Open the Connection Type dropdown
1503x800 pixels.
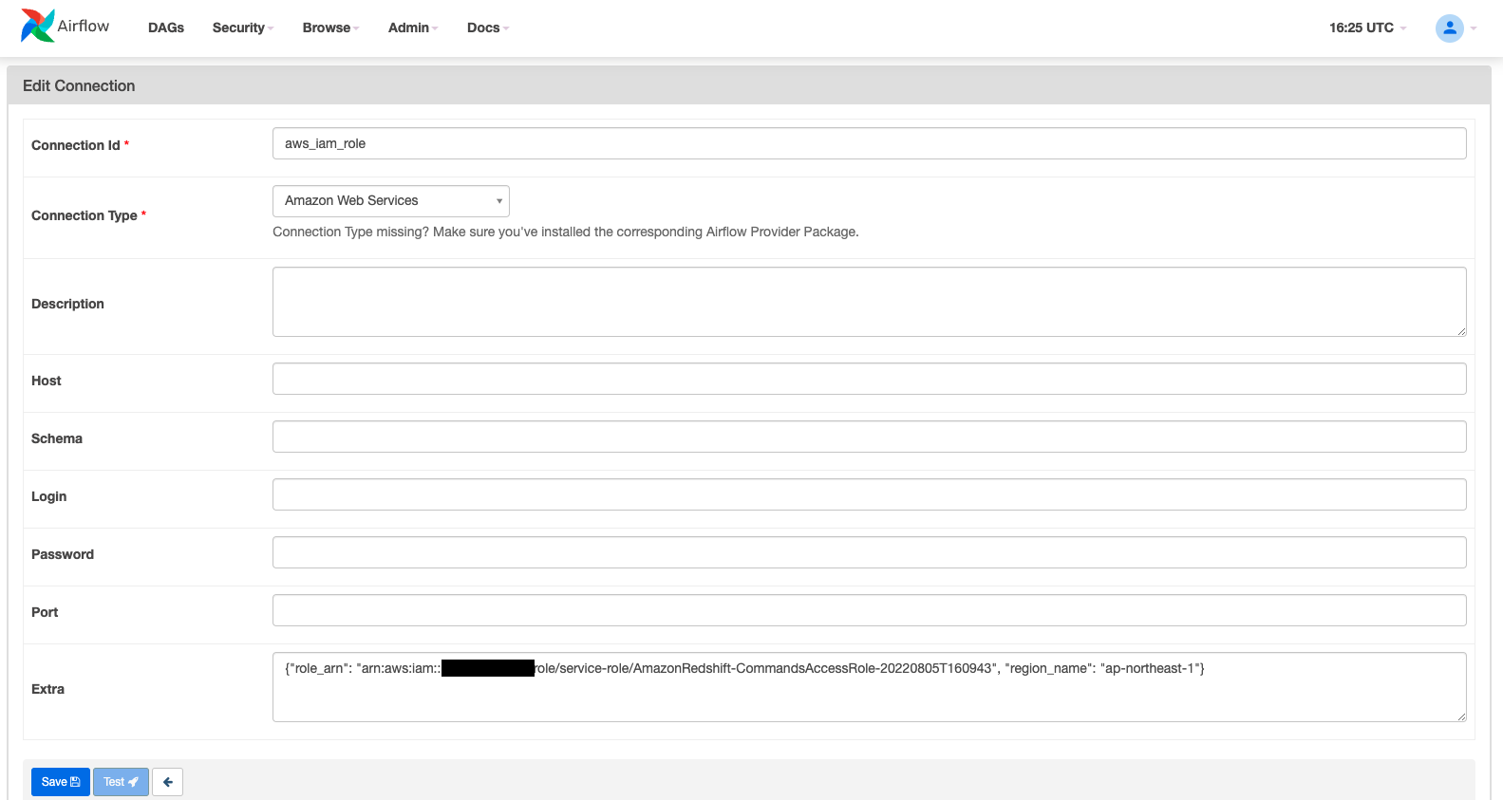pyautogui.click(x=391, y=201)
